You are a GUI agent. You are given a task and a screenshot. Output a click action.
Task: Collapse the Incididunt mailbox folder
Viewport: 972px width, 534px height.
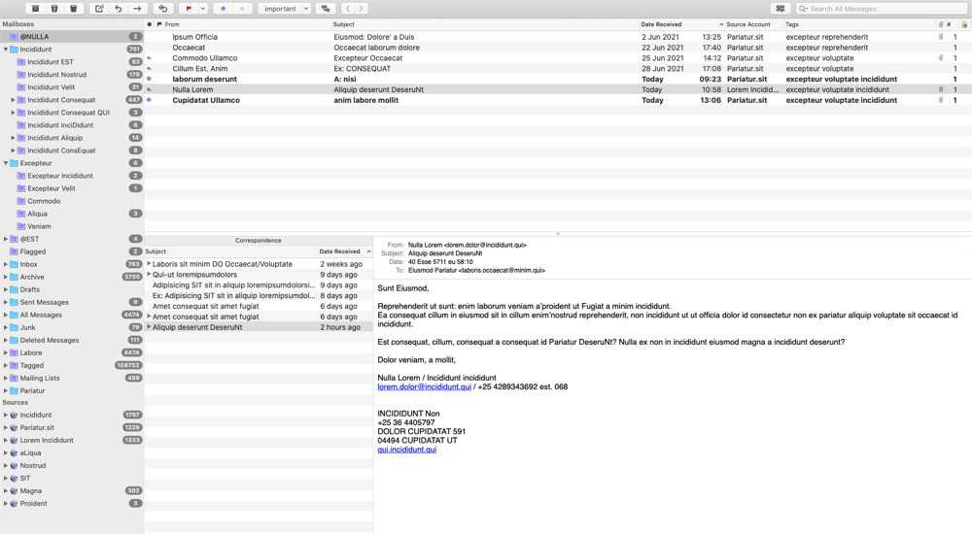tap(6, 49)
